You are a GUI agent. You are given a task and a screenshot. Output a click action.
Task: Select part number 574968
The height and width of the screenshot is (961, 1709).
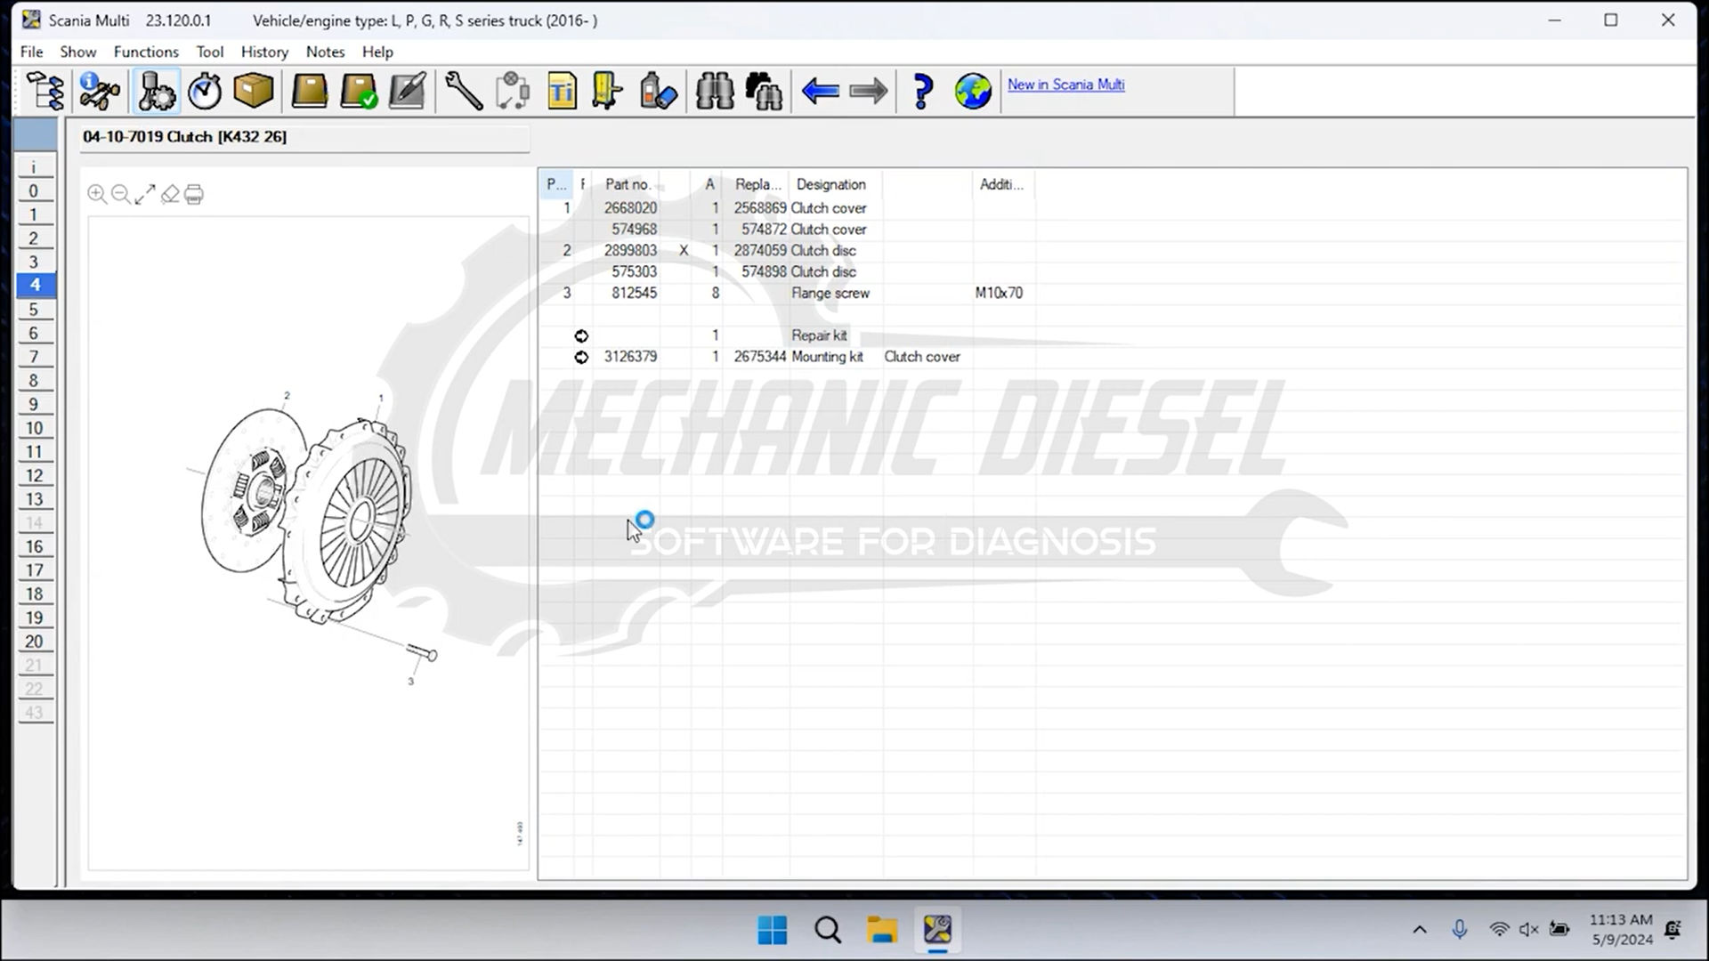tap(634, 229)
